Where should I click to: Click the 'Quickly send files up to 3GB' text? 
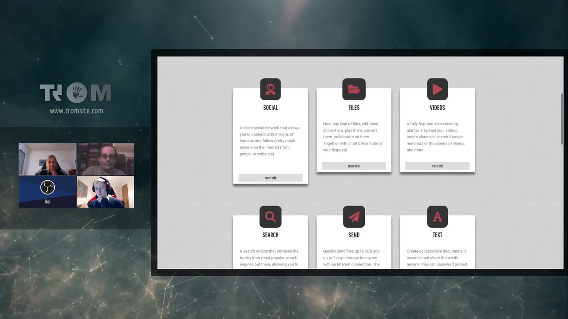(351, 258)
